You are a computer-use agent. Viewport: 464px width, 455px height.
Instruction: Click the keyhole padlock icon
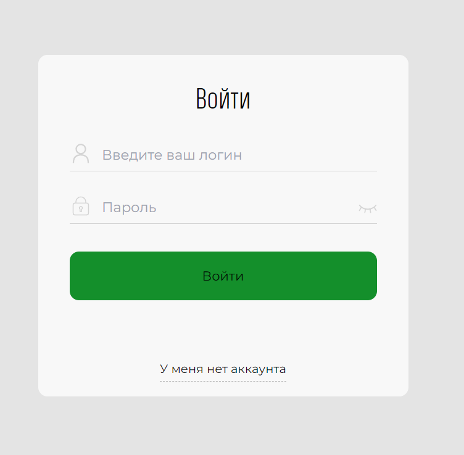(81, 206)
